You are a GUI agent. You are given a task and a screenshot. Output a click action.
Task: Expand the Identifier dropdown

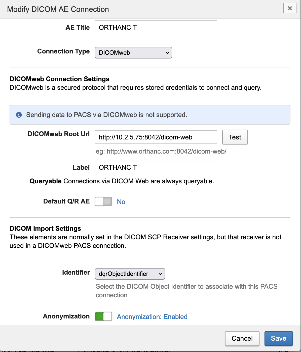[130, 274]
